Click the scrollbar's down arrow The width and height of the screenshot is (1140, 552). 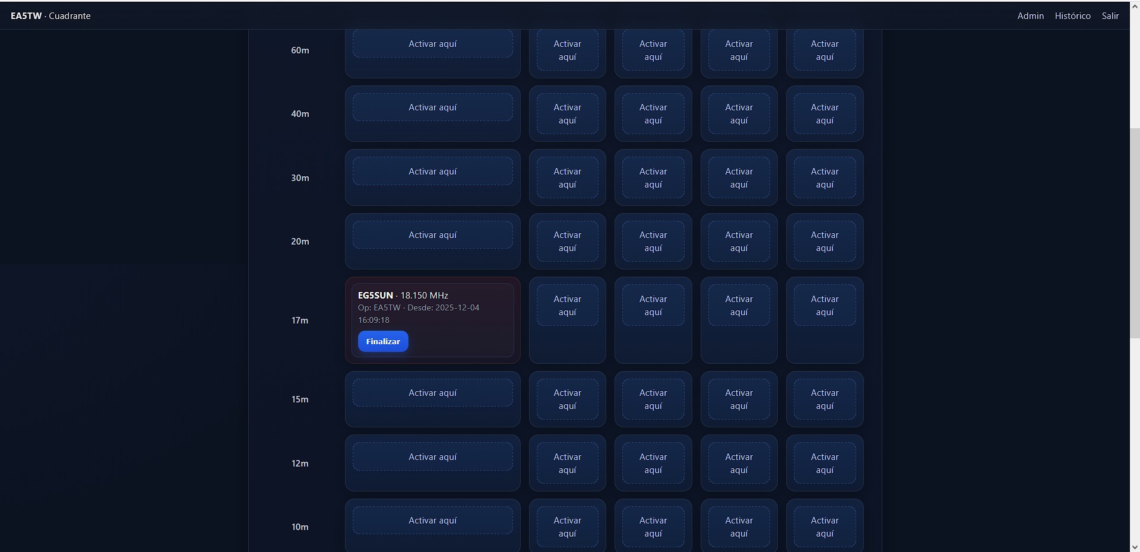[1135, 547]
